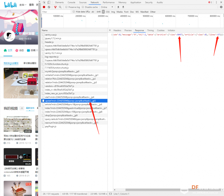Click the 最新发布 sort link
224x196 pixels.
click(30, 108)
